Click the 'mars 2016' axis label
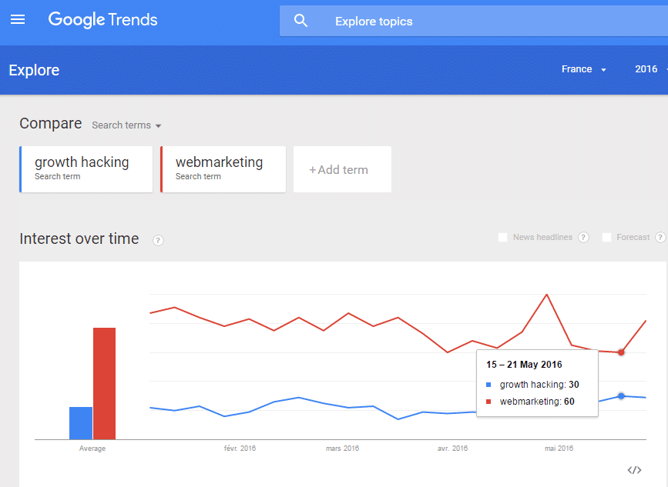 click(x=343, y=449)
